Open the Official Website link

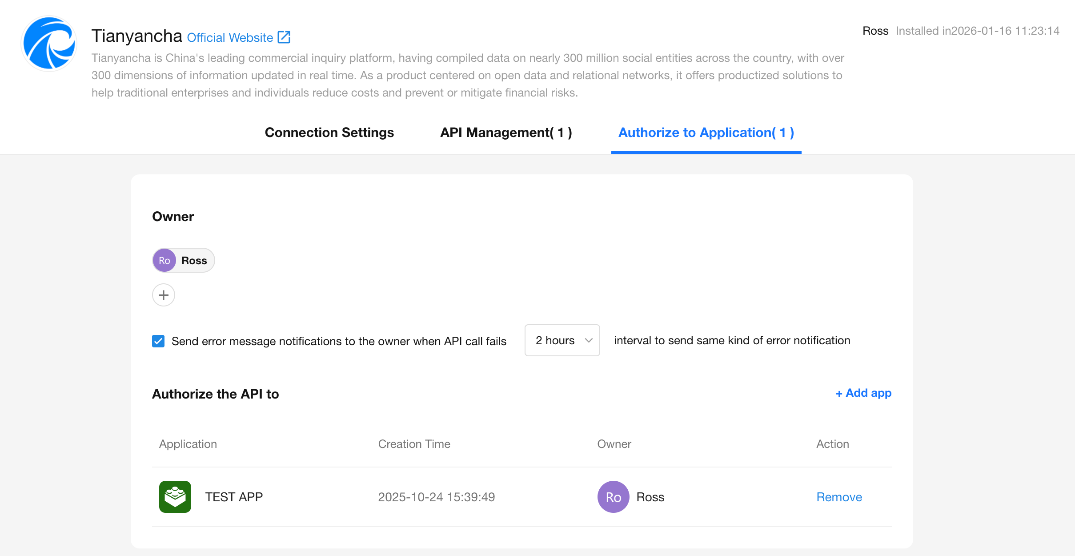coord(230,37)
